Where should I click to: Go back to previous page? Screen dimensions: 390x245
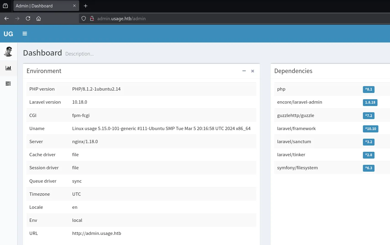click(7, 18)
